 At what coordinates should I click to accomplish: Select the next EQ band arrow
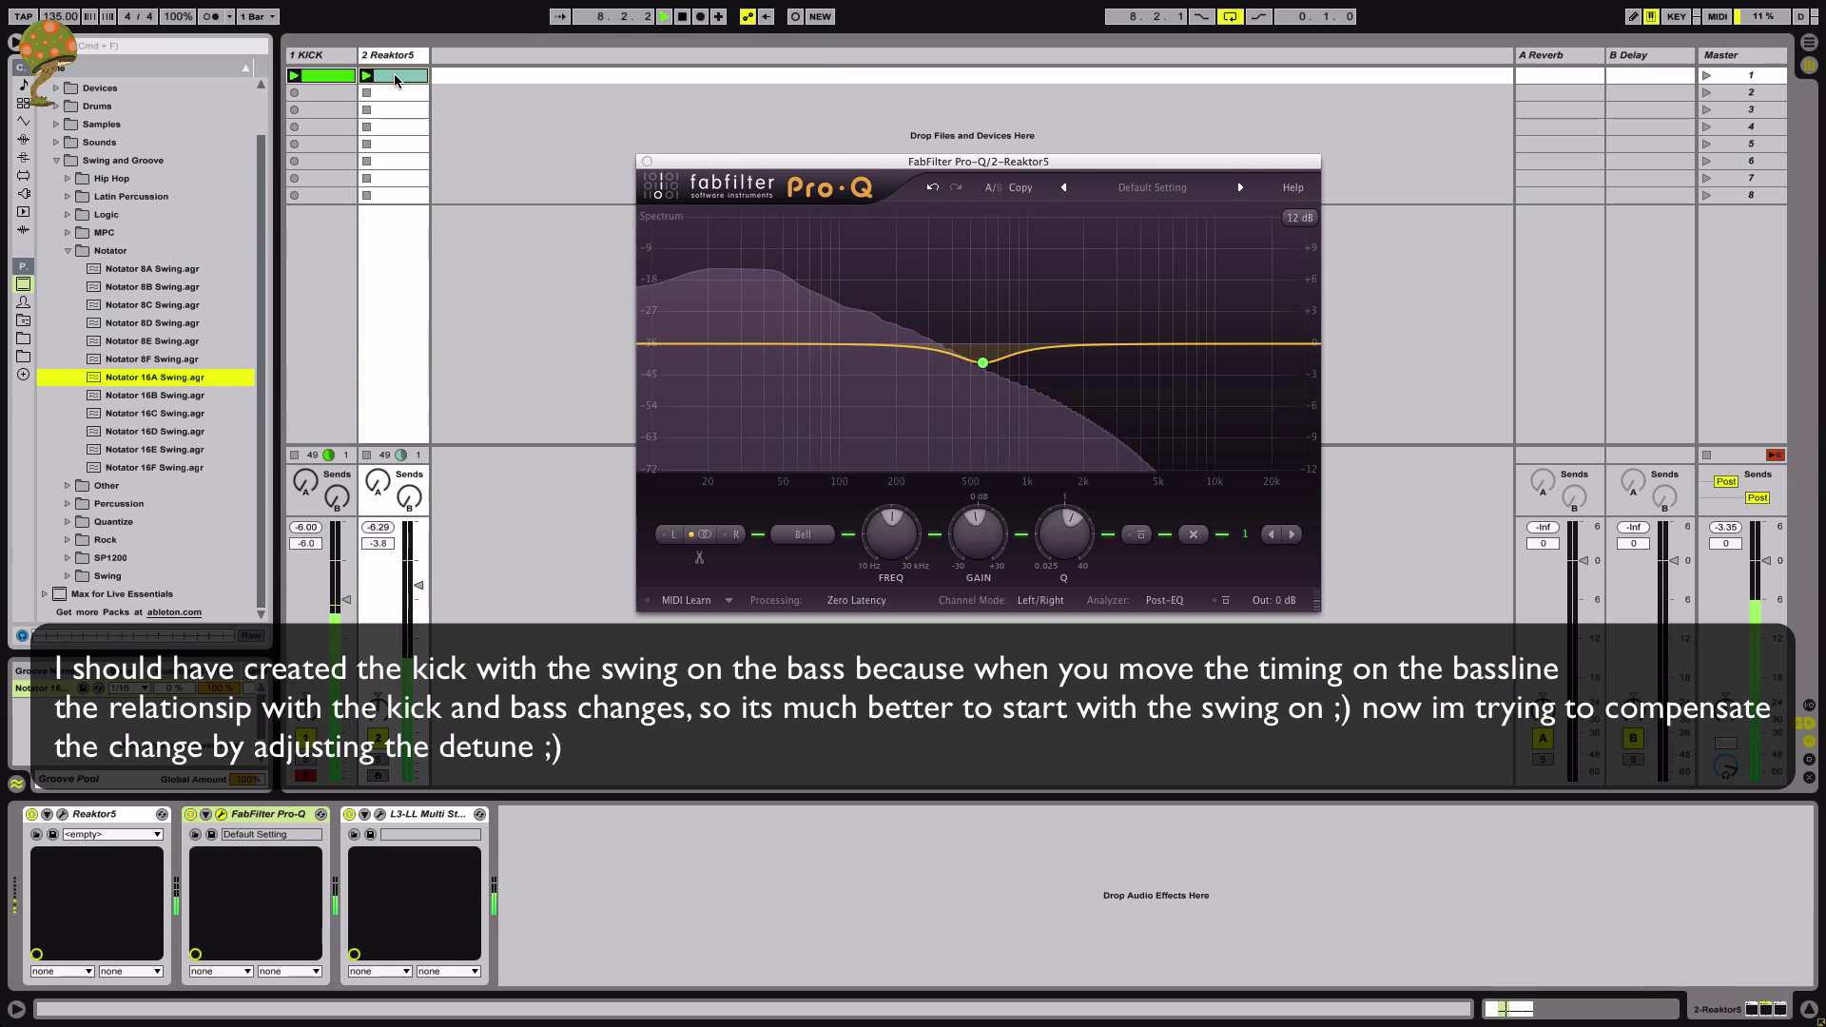click(x=1292, y=534)
